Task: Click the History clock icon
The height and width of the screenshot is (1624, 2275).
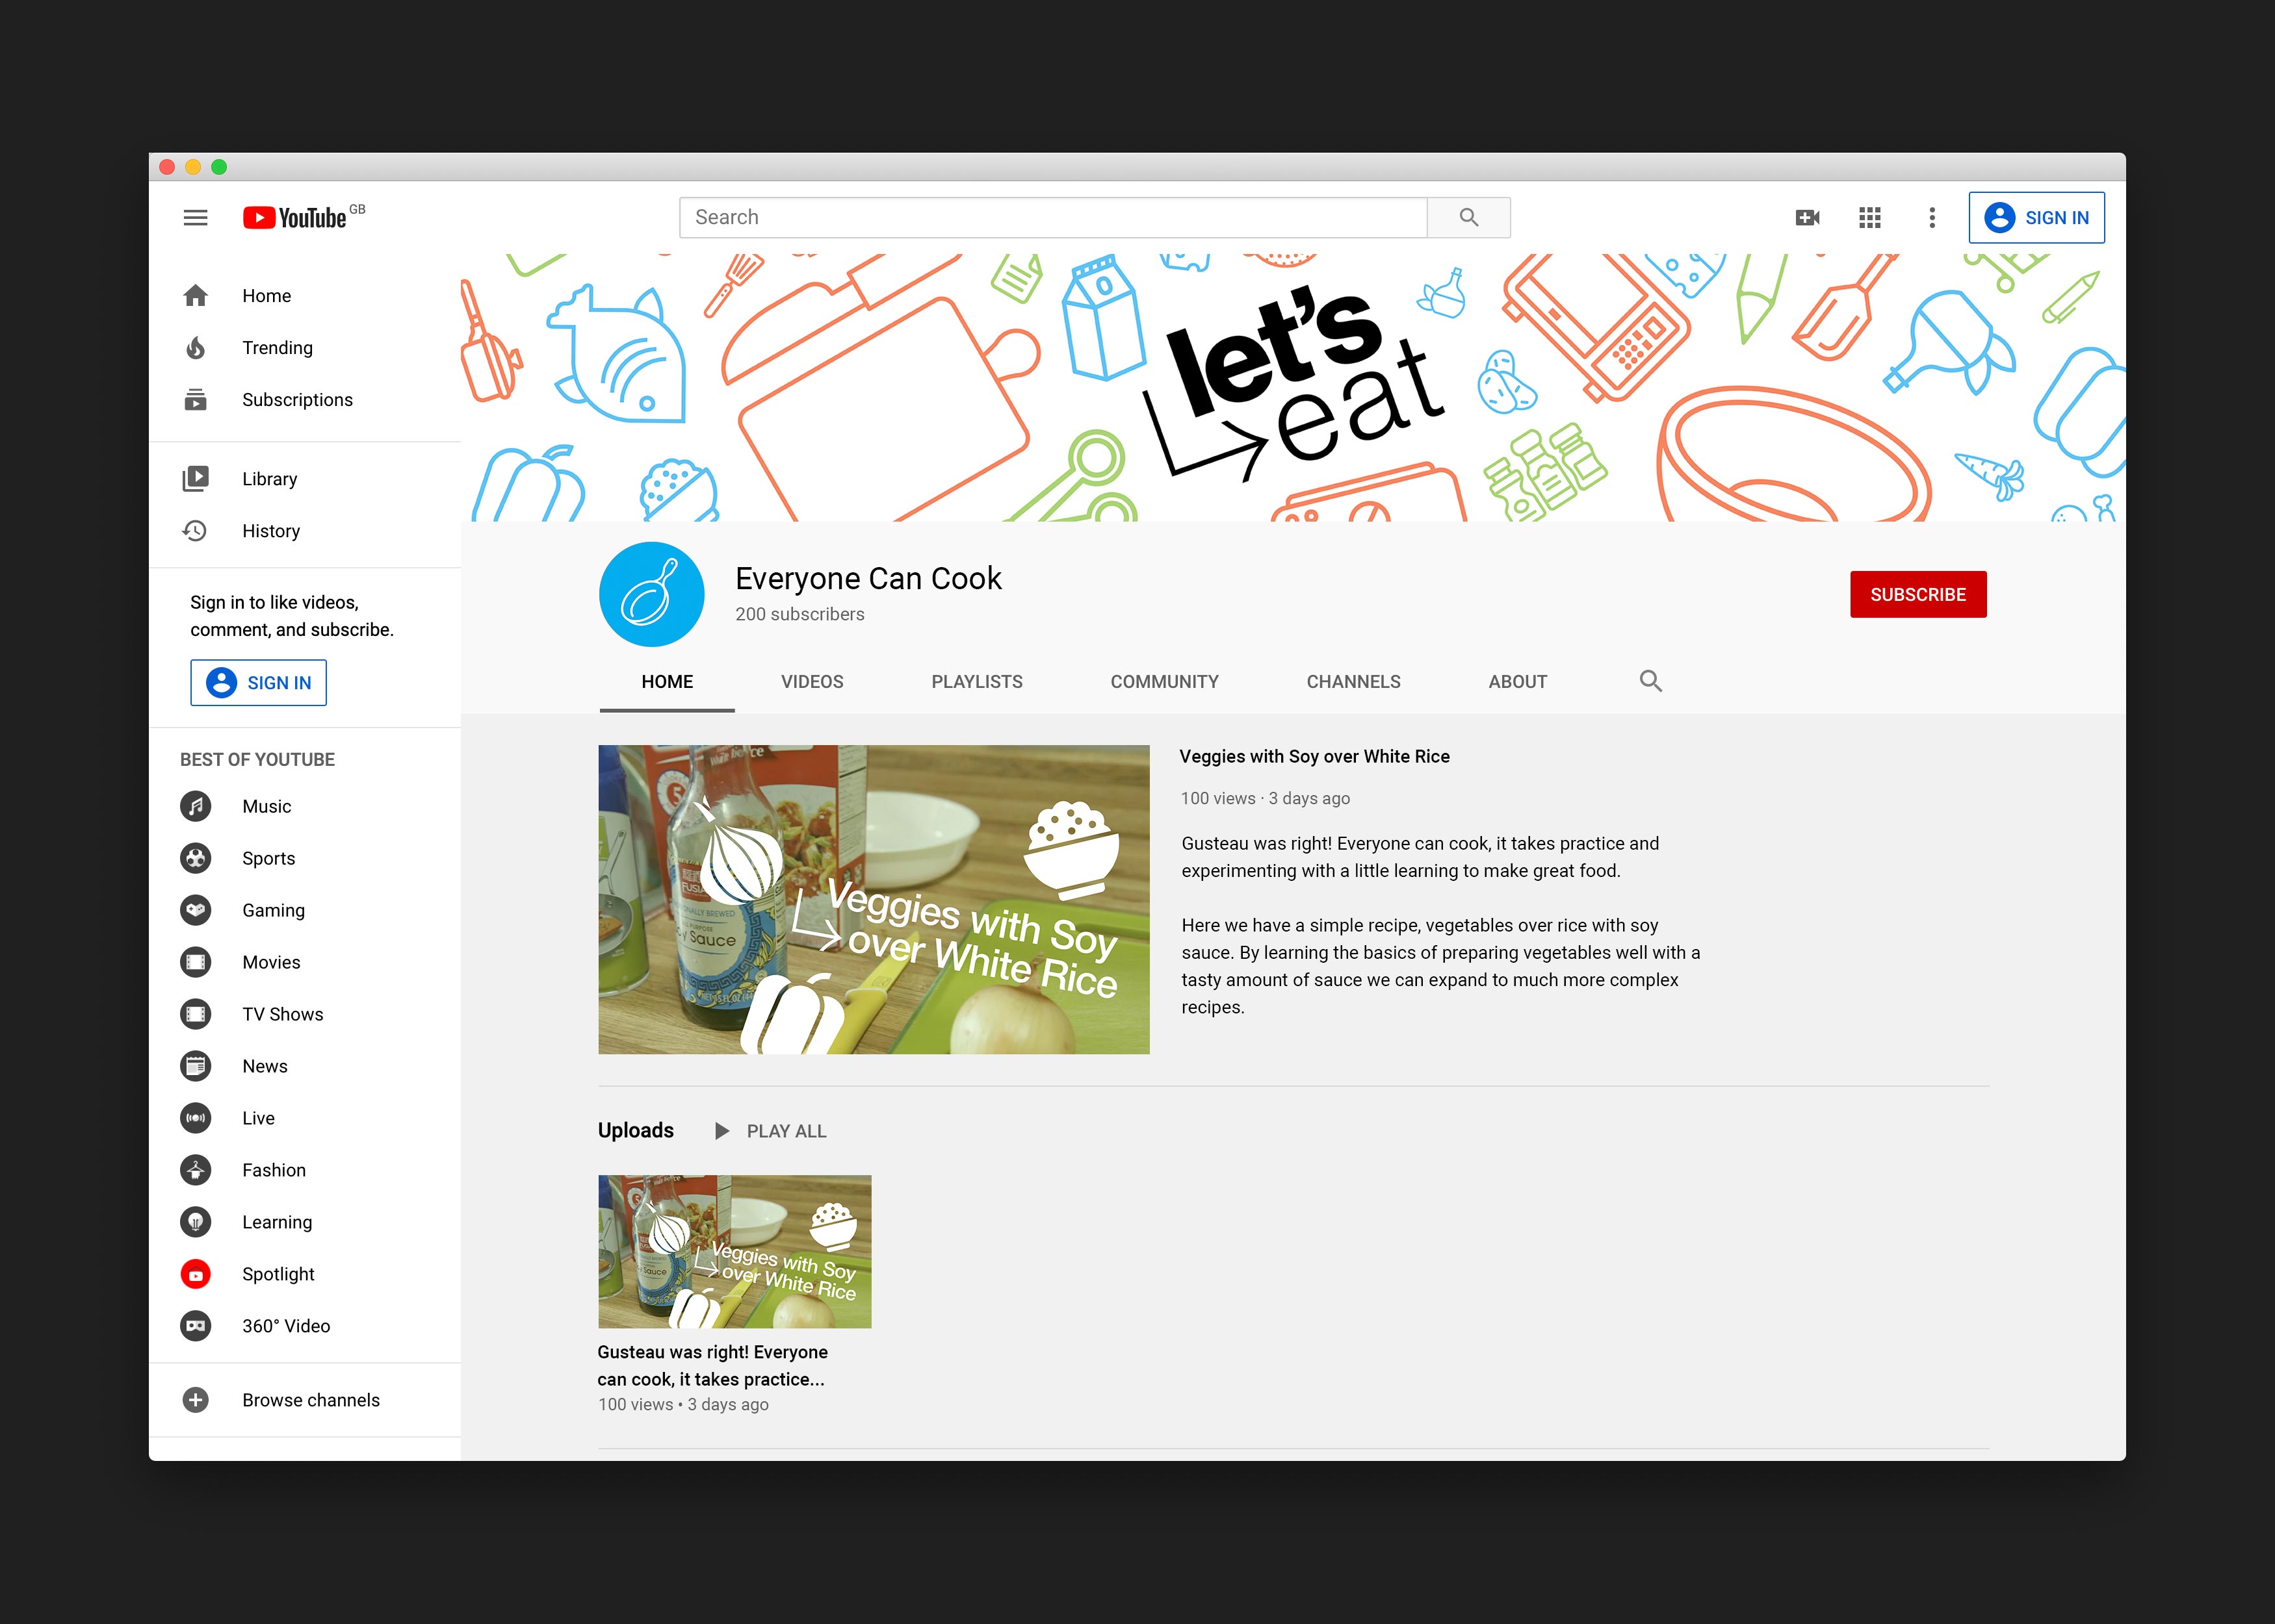Action: (x=195, y=530)
